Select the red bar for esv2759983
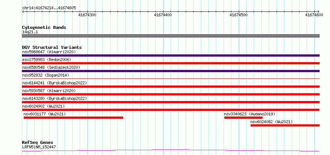330x155 pixels. 171,63
